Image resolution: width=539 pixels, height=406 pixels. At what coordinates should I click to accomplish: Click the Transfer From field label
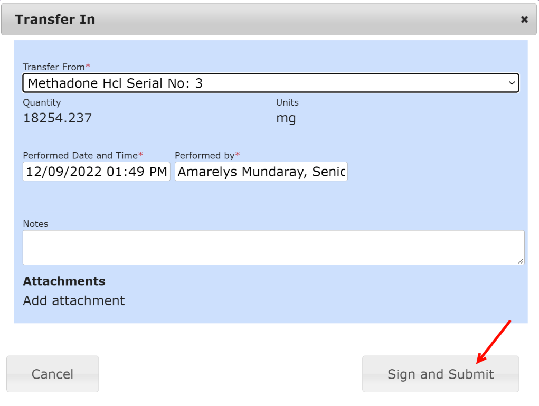point(54,67)
